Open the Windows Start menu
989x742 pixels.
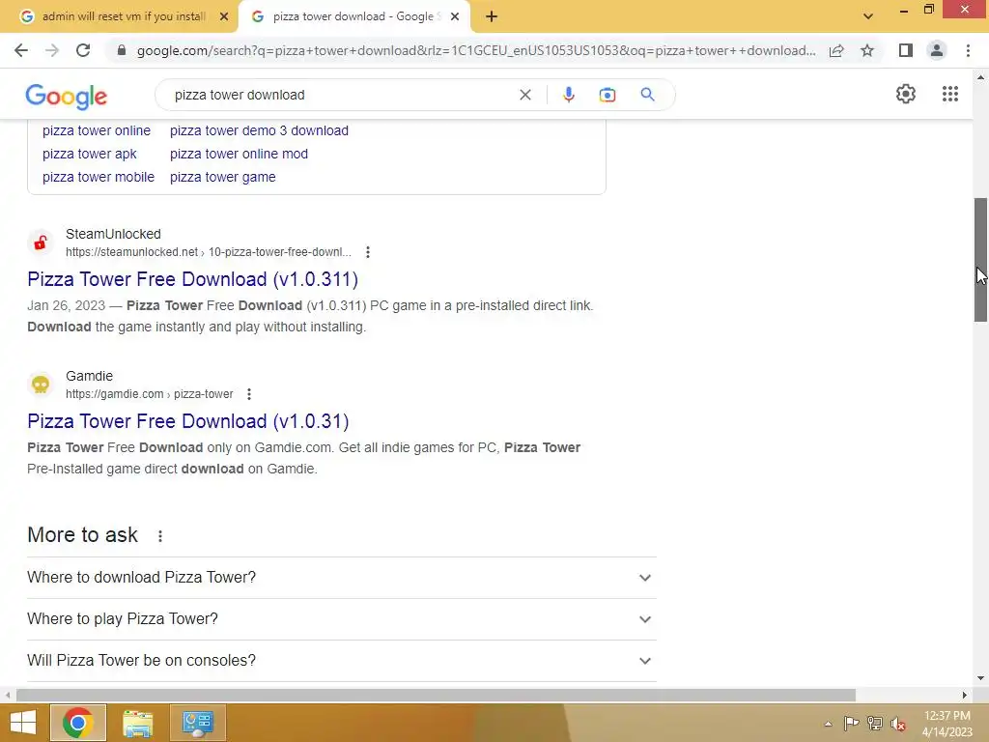[x=23, y=723]
